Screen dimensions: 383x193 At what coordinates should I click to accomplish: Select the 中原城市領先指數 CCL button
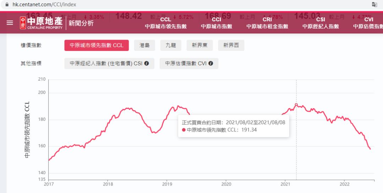point(96,45)
